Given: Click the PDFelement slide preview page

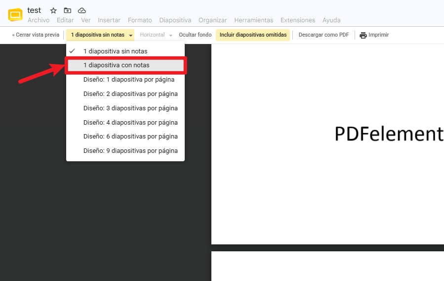Looking at the screenshot, I should click(327, 144).
